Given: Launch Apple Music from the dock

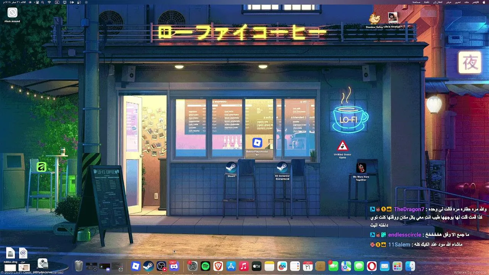Looking at the screenshot, I should coord(244,266).
